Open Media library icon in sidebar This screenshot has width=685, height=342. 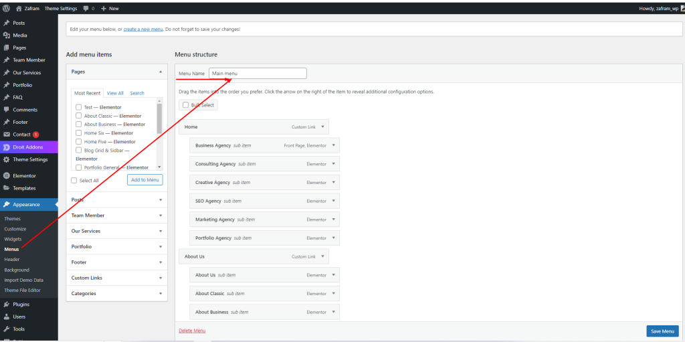coord(6,35)
